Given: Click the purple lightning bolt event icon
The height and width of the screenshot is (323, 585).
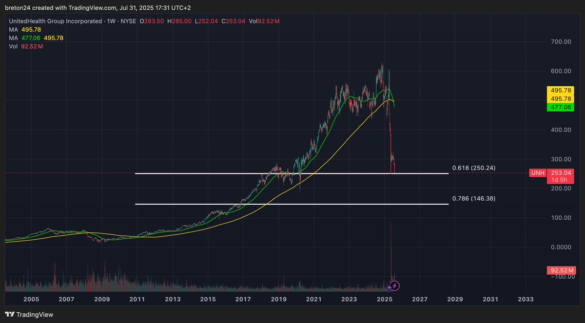Looking at the screenshot, I should pos(395,285).
